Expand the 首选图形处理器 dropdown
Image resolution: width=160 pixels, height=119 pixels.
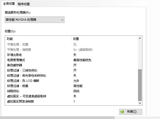(34, 20)
